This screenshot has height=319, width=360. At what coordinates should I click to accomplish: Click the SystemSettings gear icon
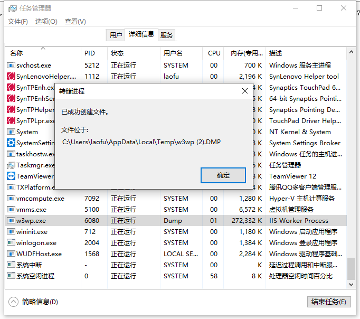[x=11, y=143]
